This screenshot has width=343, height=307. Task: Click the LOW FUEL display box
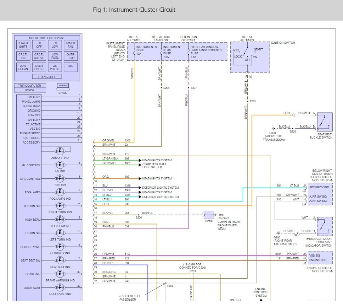[55, 56]
